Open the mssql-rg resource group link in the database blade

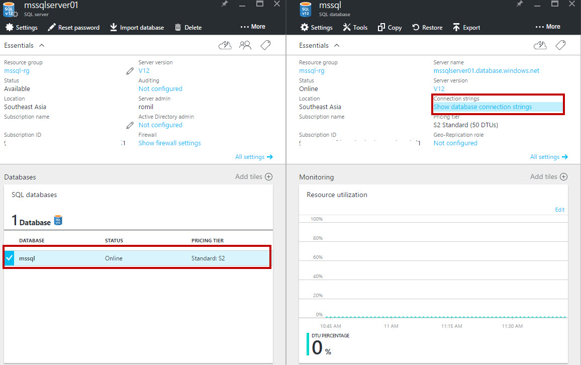click(x=312, y=71)
